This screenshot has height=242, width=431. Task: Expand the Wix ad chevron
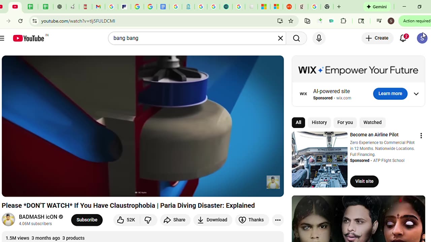tap(416, 94)
